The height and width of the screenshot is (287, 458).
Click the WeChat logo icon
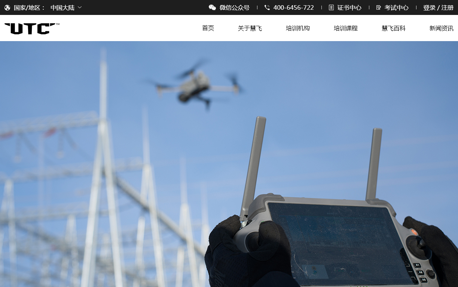point(212,7)
